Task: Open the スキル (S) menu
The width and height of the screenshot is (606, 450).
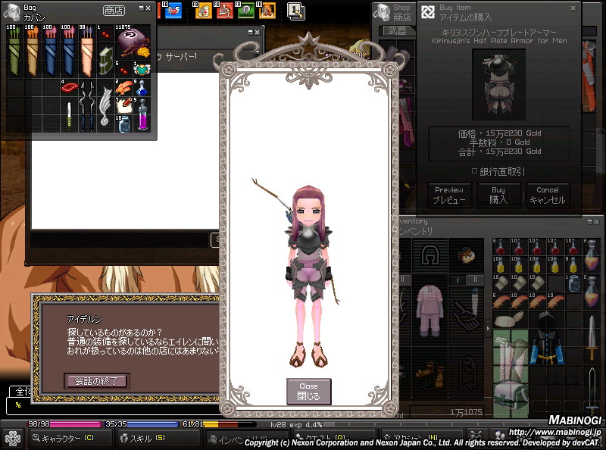Action: pos(159,439)
